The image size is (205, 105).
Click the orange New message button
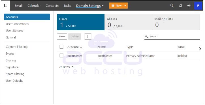116,6
